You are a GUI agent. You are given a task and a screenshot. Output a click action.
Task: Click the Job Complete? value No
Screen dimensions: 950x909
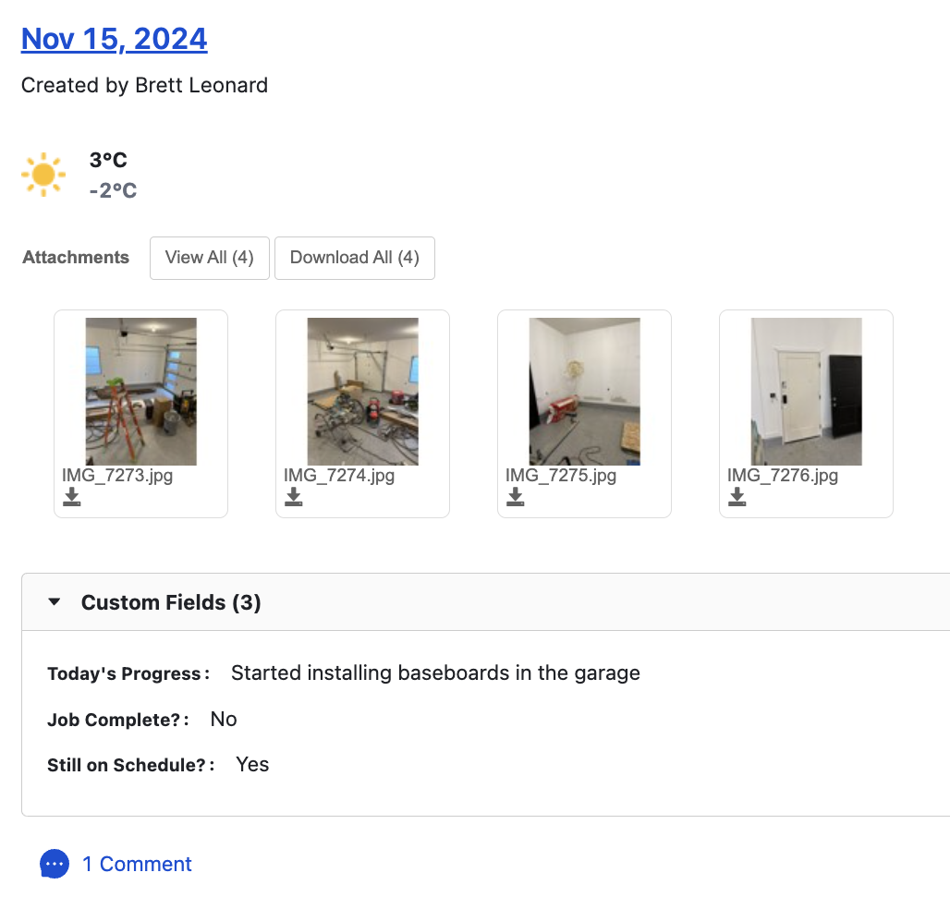click(224, 719)
